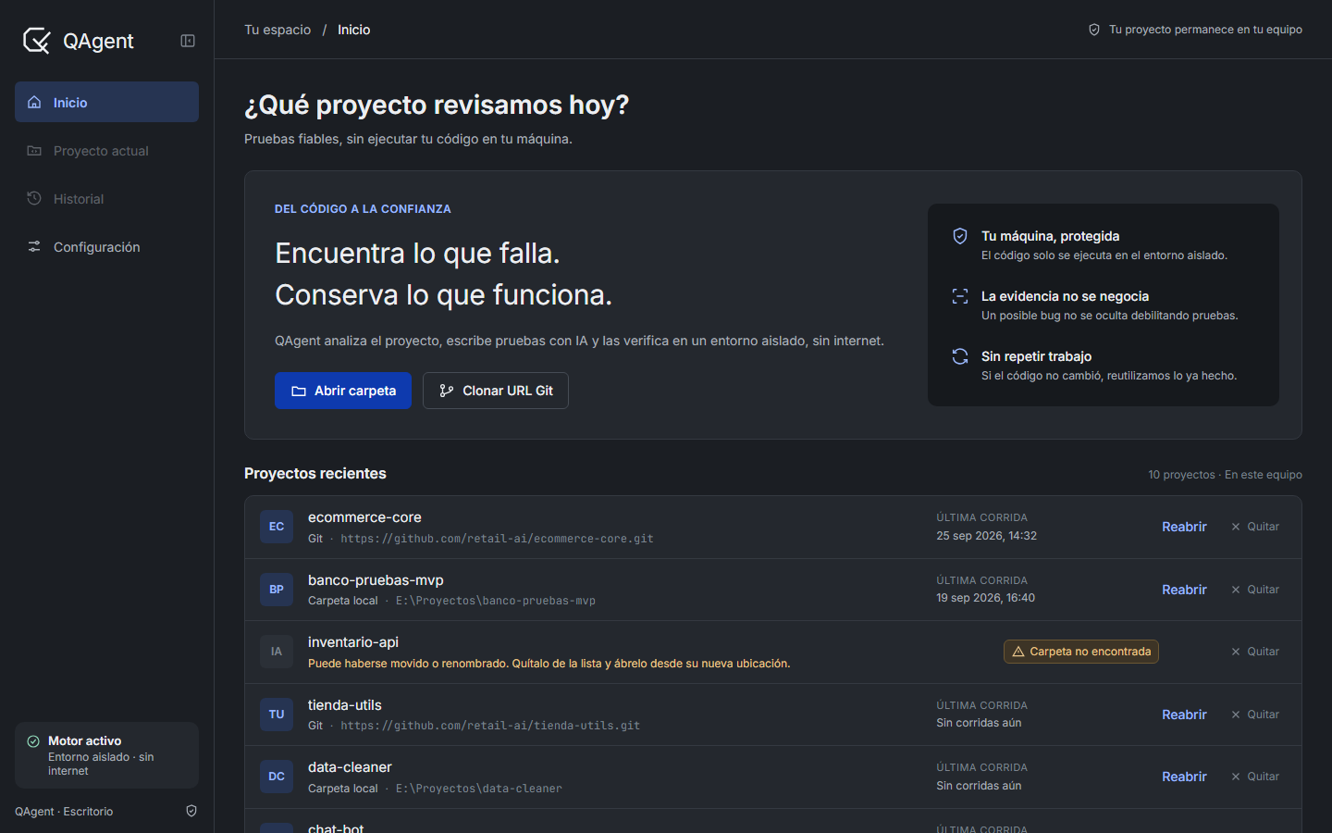The image size is (1332, 833).
Task: Click the Motor activo check icon
Action: click(33, 741)
